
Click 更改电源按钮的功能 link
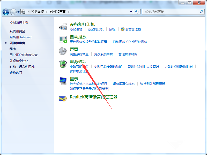tap(108, 67)
